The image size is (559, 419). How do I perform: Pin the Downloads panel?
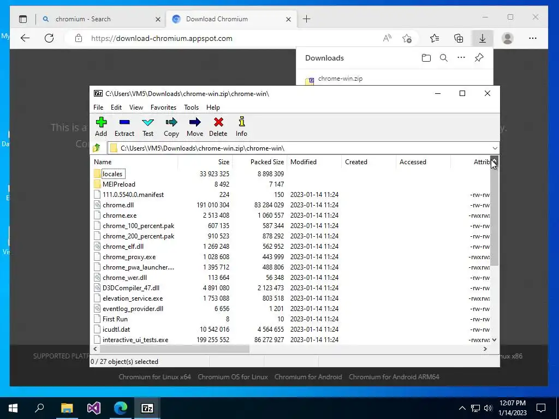(479, 58)
